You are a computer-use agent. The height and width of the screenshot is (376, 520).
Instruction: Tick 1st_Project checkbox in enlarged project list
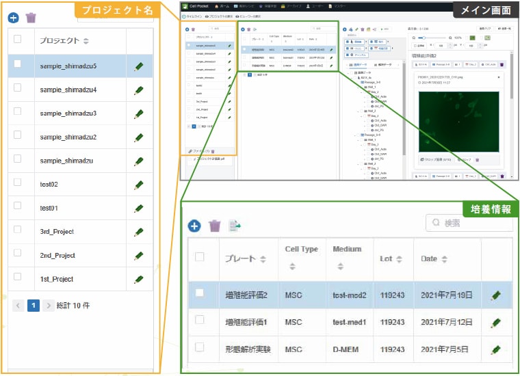(18, 276)
